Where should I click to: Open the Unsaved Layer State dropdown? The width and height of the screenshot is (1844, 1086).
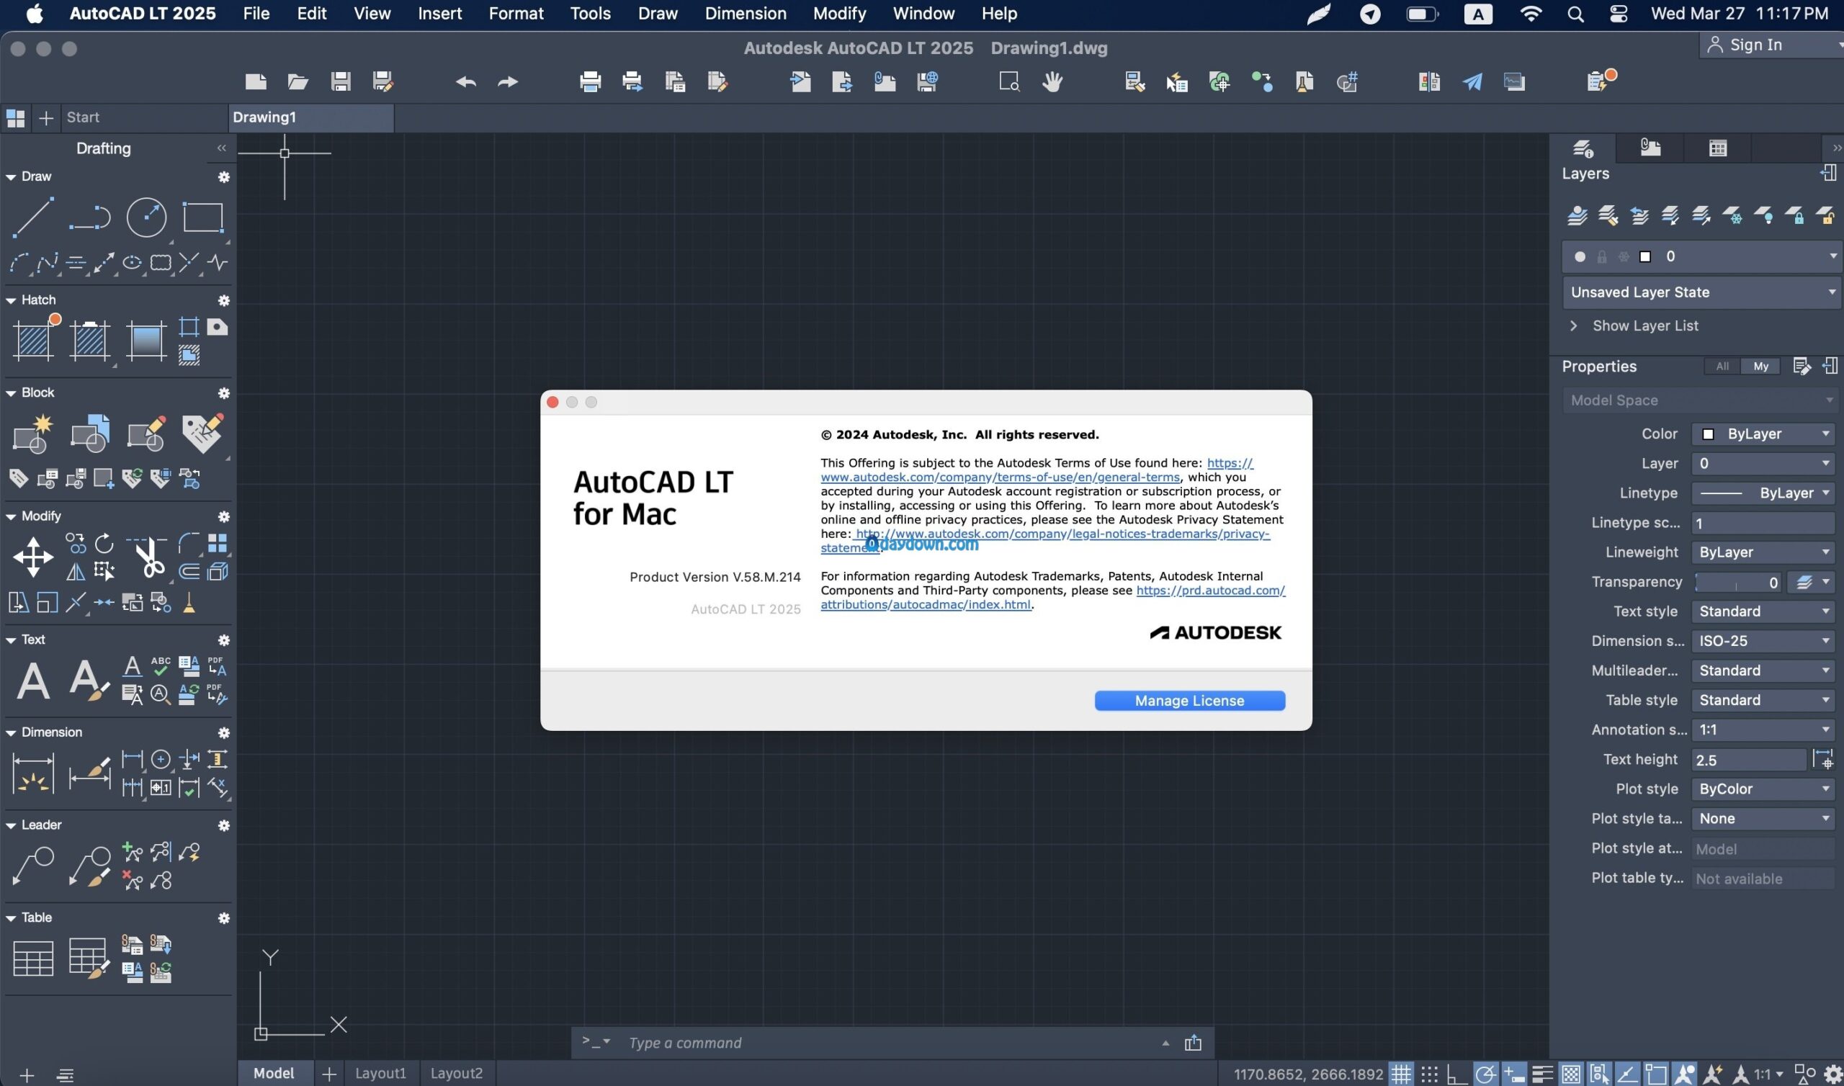pyautogui.click(x=1701, y=292)
